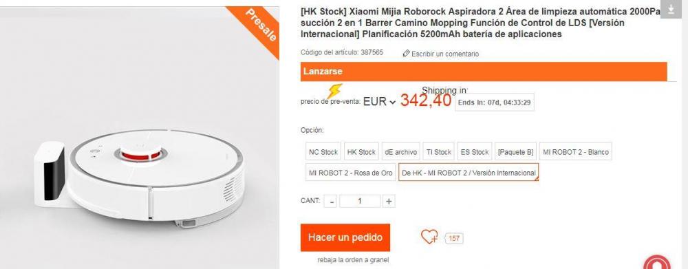The width and height of the screenshot is (688, 269).
Task: Choose the ES Stock option
Action: click(x=474, y=152)
